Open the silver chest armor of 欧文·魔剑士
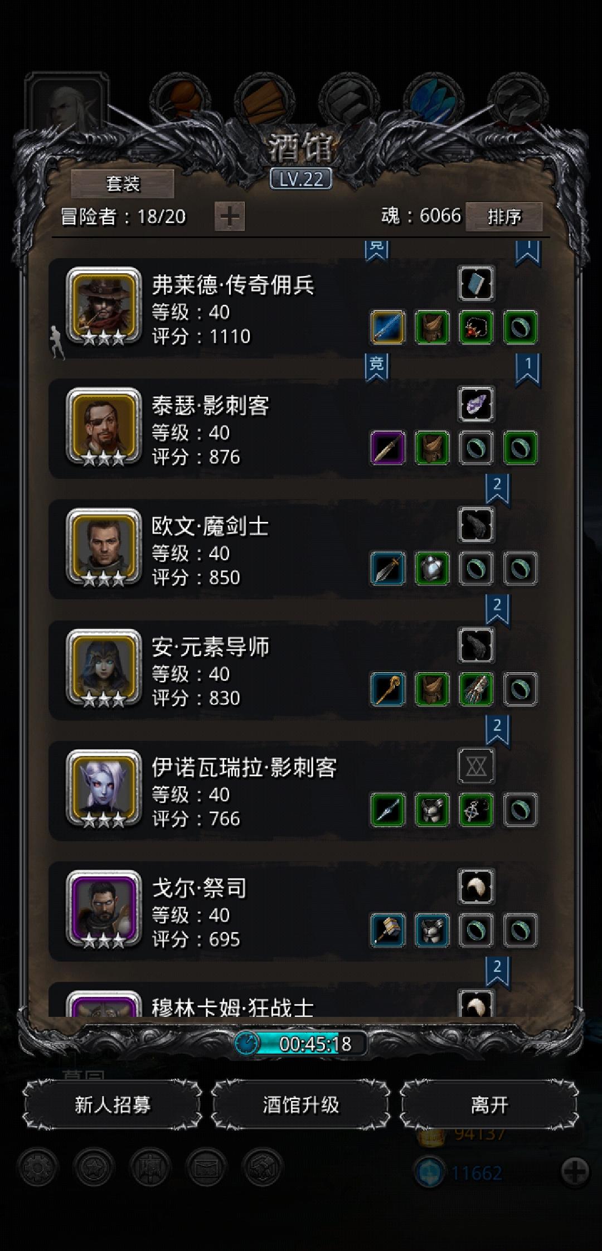The width and height of the screenshot is (602, 1251). point(432,569)
